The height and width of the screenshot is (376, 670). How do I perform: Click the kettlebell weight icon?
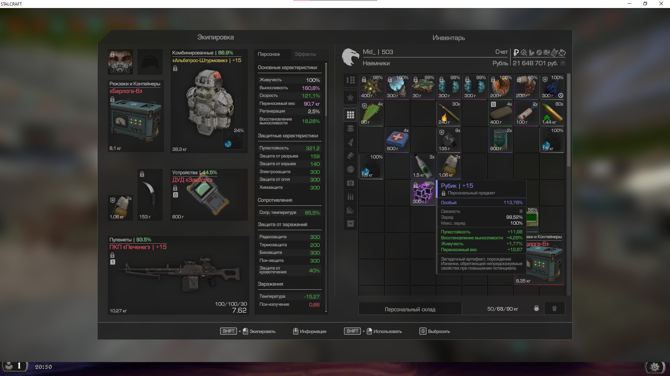pyautogui.click(x=536, y=308)
